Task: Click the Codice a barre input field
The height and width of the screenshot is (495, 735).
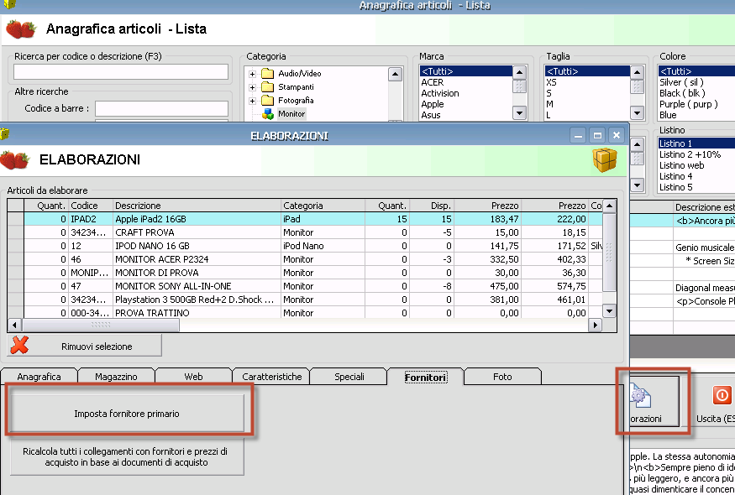Action: [x=161, y=108]
